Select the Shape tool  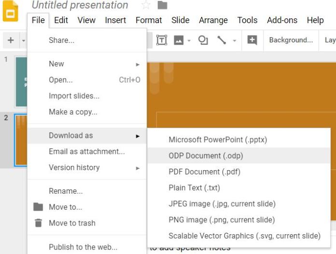pos(203,40)
